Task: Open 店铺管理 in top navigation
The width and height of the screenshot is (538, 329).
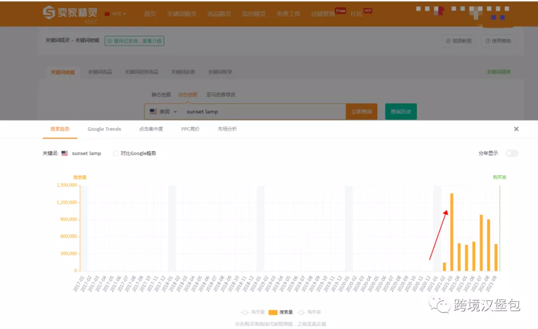Action: [322, 14]
